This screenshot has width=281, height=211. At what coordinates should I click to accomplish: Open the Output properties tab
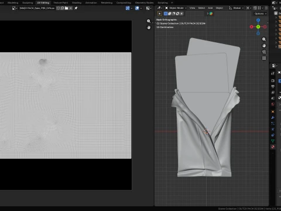pyautogui.click(x=273, y=87)
